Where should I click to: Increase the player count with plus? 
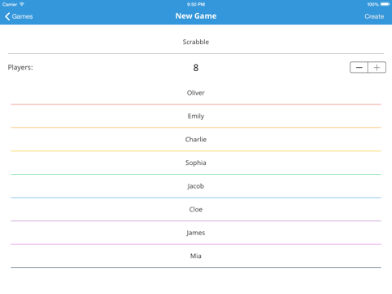376,68
